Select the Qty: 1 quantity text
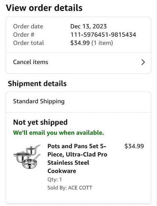Image resolution: width=157 pixels, height=206 pixels. tap(55, 180)
